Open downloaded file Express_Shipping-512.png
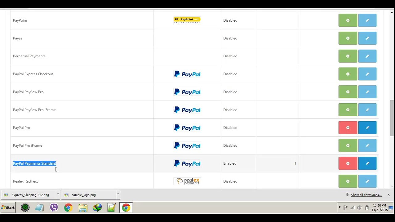This screenshot has height=222, width=395. [28, 195]
